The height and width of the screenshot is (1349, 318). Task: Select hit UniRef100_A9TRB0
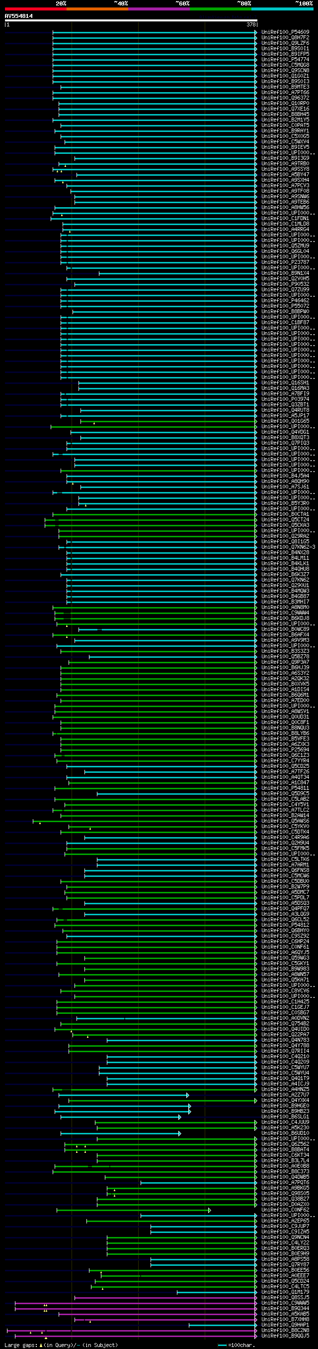(x=285, y=164)
